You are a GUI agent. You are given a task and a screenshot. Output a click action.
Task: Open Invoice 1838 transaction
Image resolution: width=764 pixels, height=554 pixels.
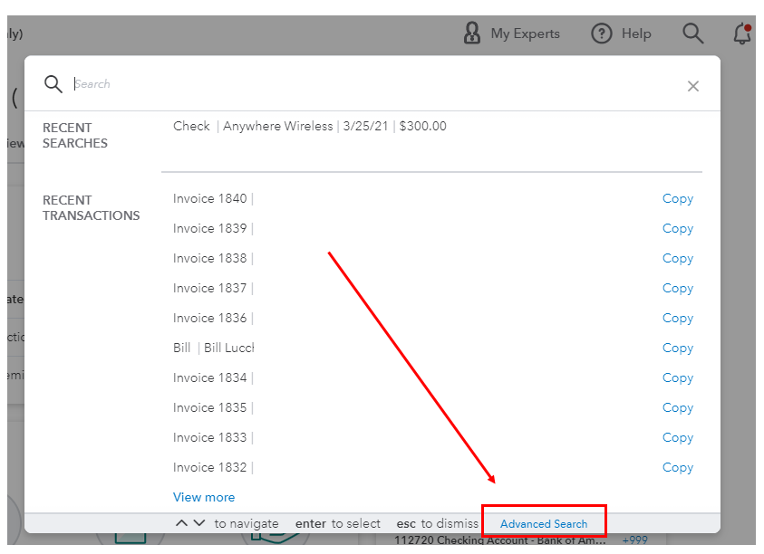click(x=212, y=258)
